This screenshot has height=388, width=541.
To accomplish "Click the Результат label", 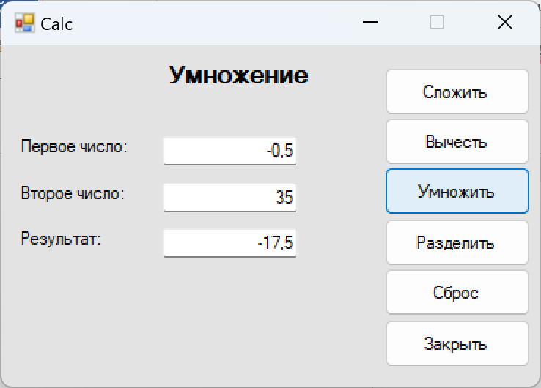I will (x=61, y=239).
